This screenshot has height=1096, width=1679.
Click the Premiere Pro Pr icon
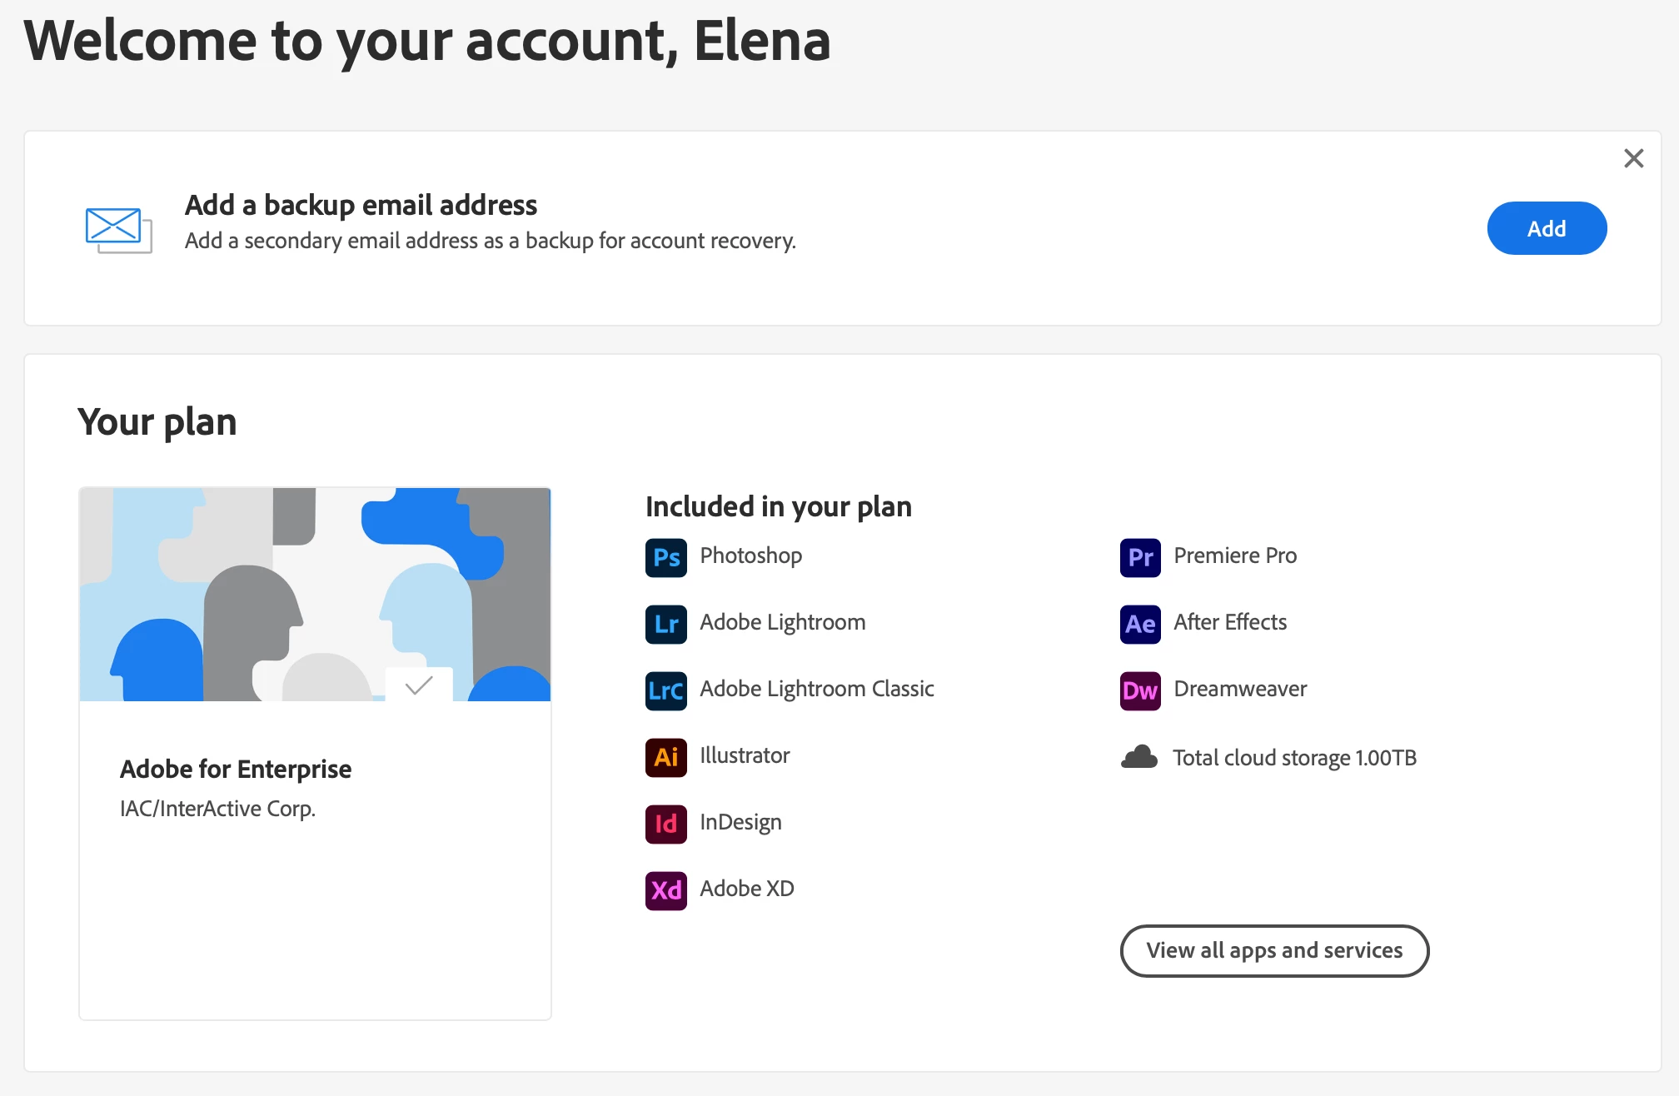pyautogui.click(x=1140, y=557)
